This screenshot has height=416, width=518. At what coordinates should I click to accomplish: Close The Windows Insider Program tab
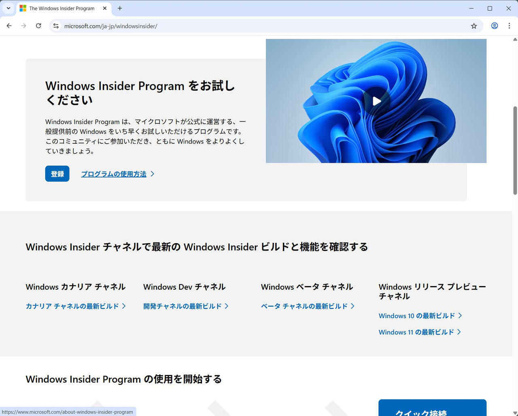tap(105, 8)
